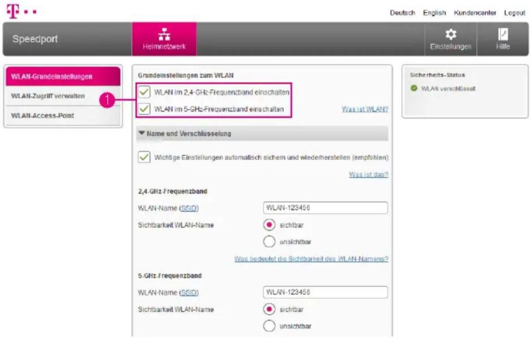531x338 pixels.
Task: Select unsichtbar for 2,4-GHz band
Action: pos(270,242)
